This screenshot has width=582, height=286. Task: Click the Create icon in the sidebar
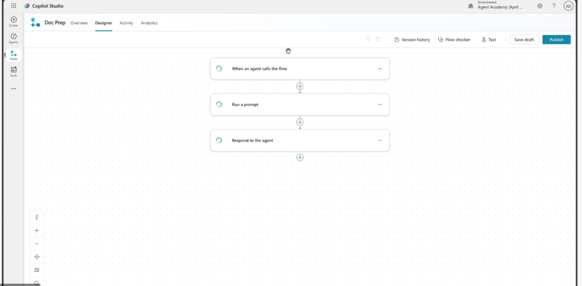14,22
